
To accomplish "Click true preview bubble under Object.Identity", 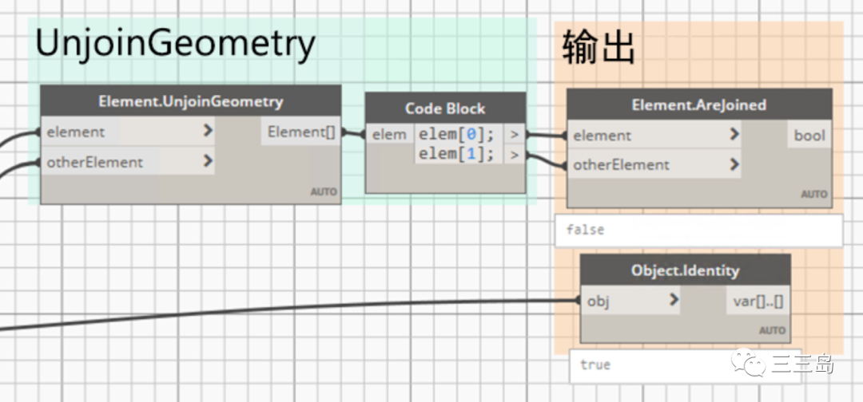I will click(x=686, y=365).
